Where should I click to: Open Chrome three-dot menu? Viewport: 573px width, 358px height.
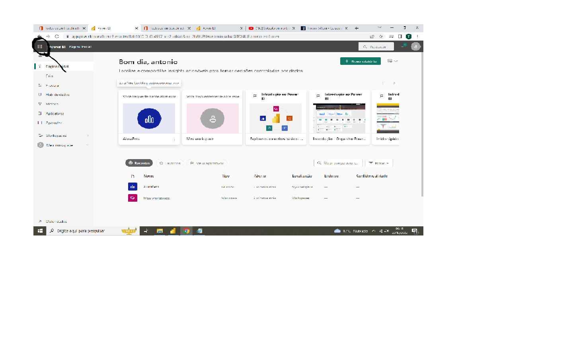click(x=417, y=36)
